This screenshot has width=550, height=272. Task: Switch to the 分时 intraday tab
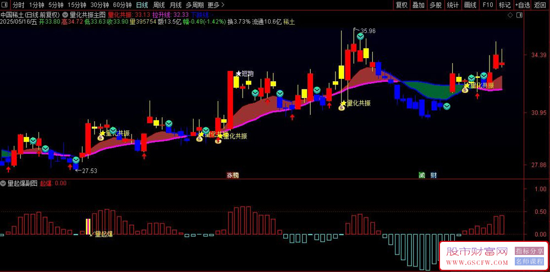click(18, 5)
